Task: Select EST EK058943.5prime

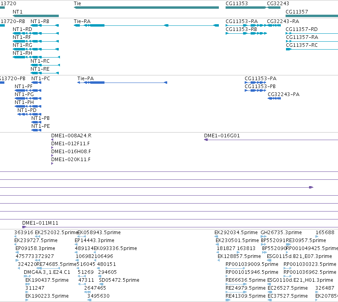Action: click(81, 237)
